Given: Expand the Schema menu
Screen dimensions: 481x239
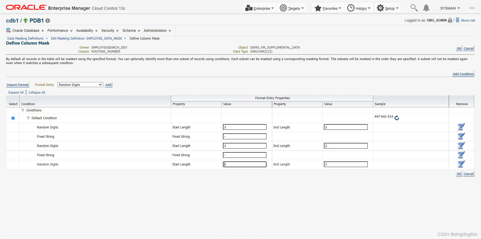Looking at the screenshot, I should (131, 31).
